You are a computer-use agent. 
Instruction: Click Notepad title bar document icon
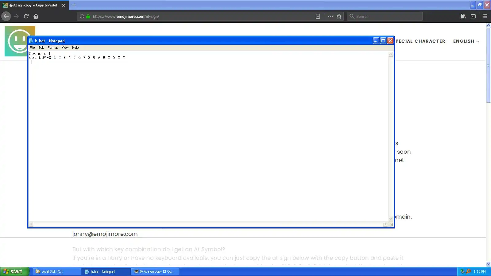pos(31,40)
